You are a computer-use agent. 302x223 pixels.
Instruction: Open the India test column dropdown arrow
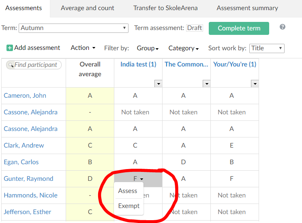coord(158,84)
